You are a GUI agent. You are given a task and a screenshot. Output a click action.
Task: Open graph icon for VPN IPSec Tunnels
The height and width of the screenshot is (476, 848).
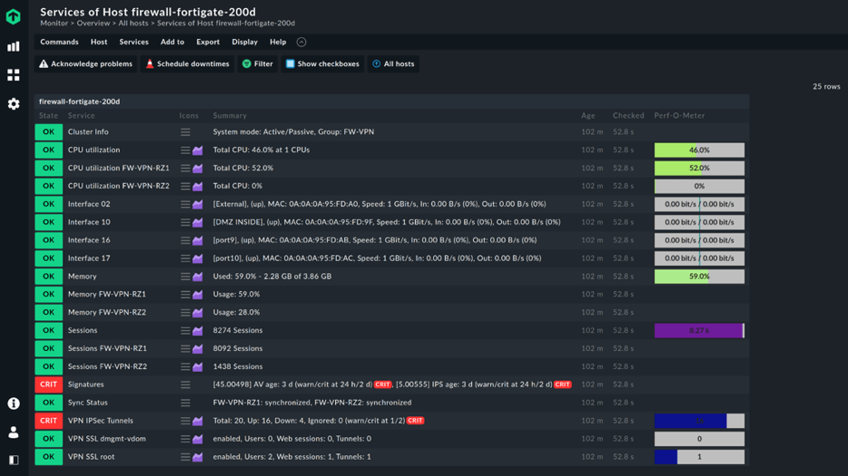[198, 421]
